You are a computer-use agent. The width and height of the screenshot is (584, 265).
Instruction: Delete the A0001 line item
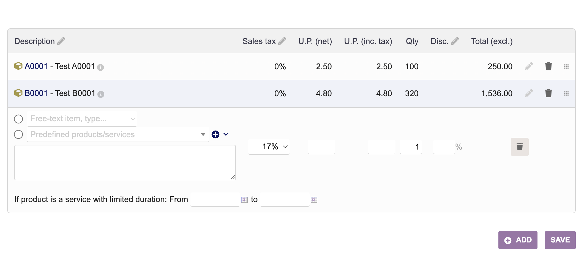click(548, 66)
